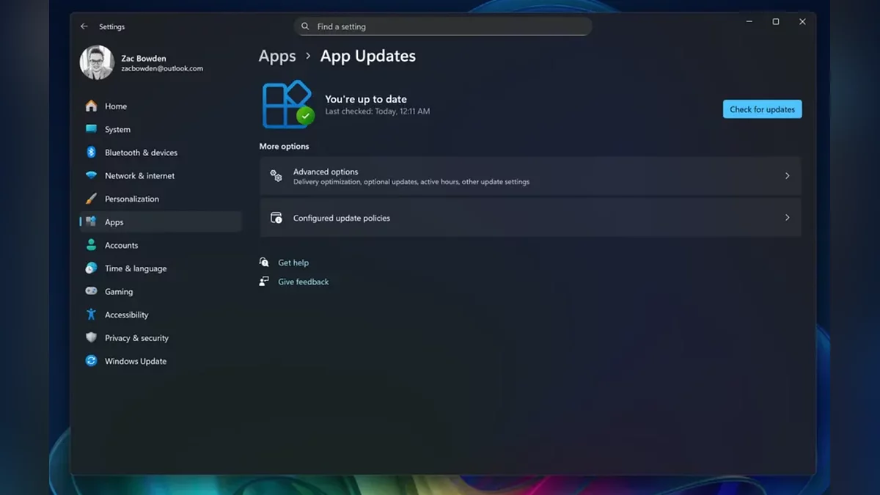Screen dimensions: 880x495
Task: Click the Delivery optimization description text
Action: (x=411, y=182)
